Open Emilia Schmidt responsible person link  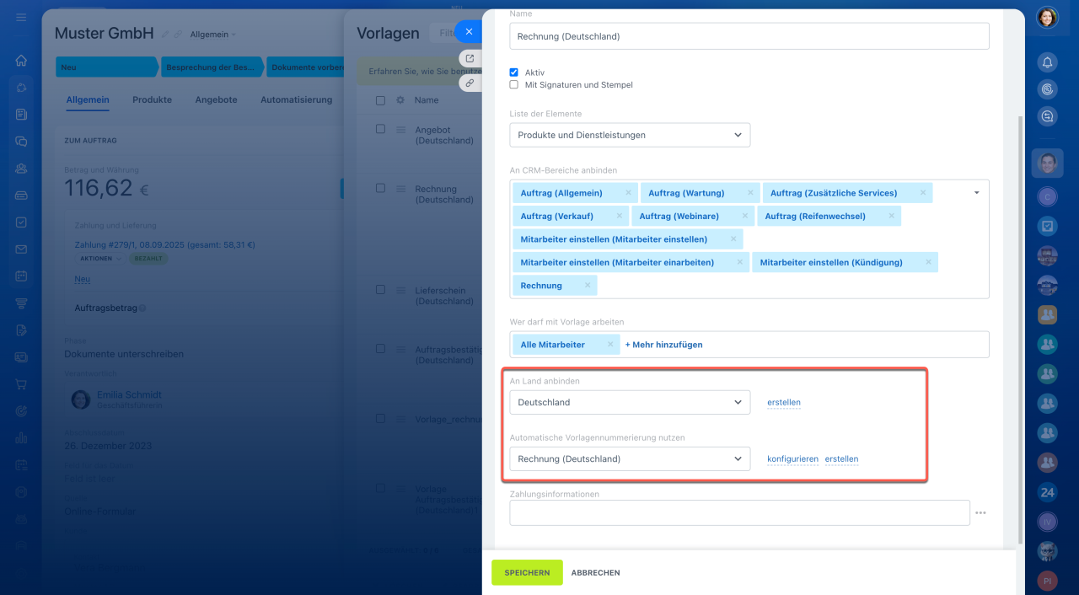129,394
